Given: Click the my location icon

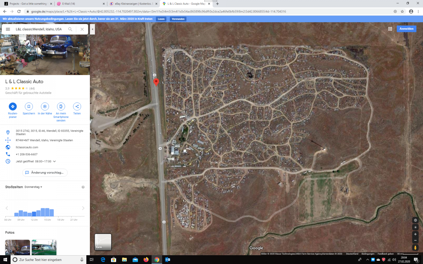Looking at the screenshot, I should pos(416,227).
